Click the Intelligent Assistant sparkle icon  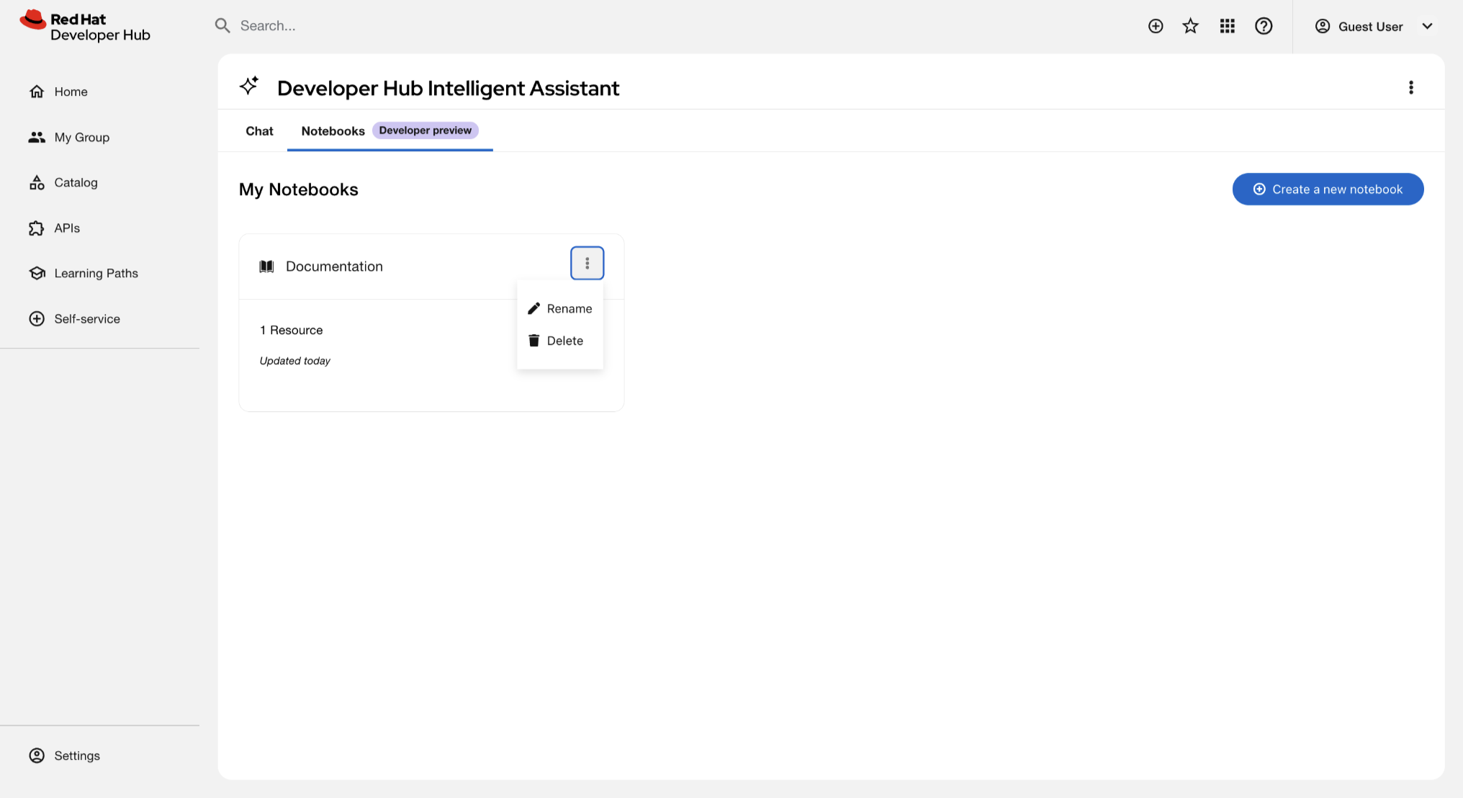(x=249, y=86)
